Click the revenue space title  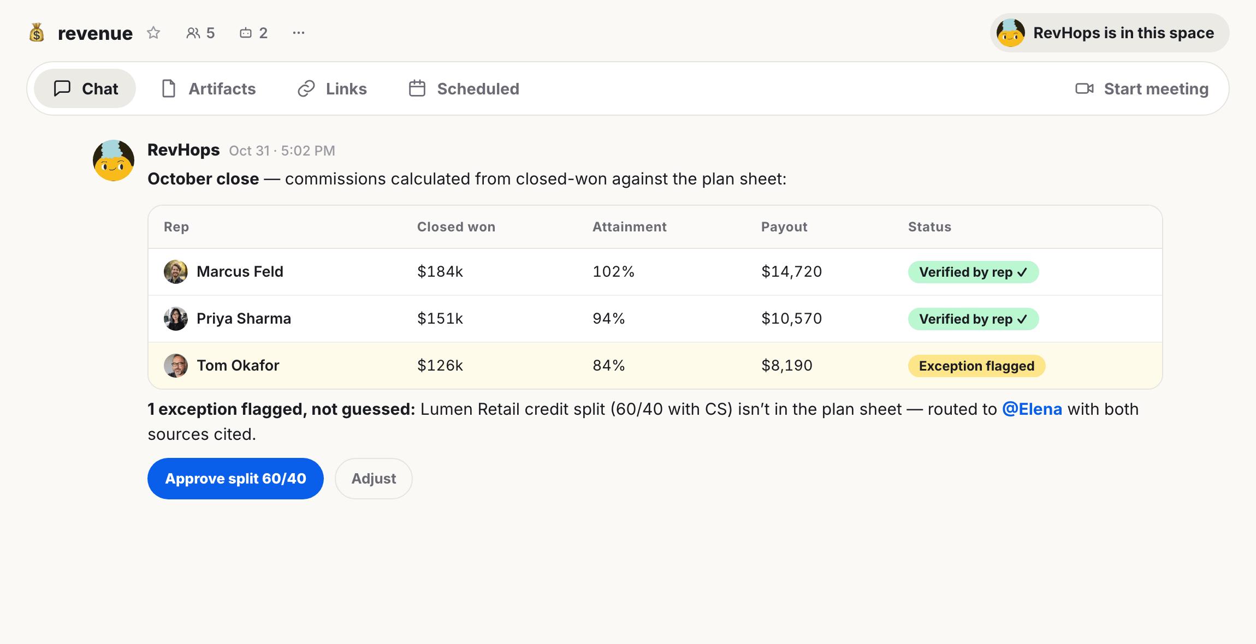pyautogui.click(x=95, y=33)
